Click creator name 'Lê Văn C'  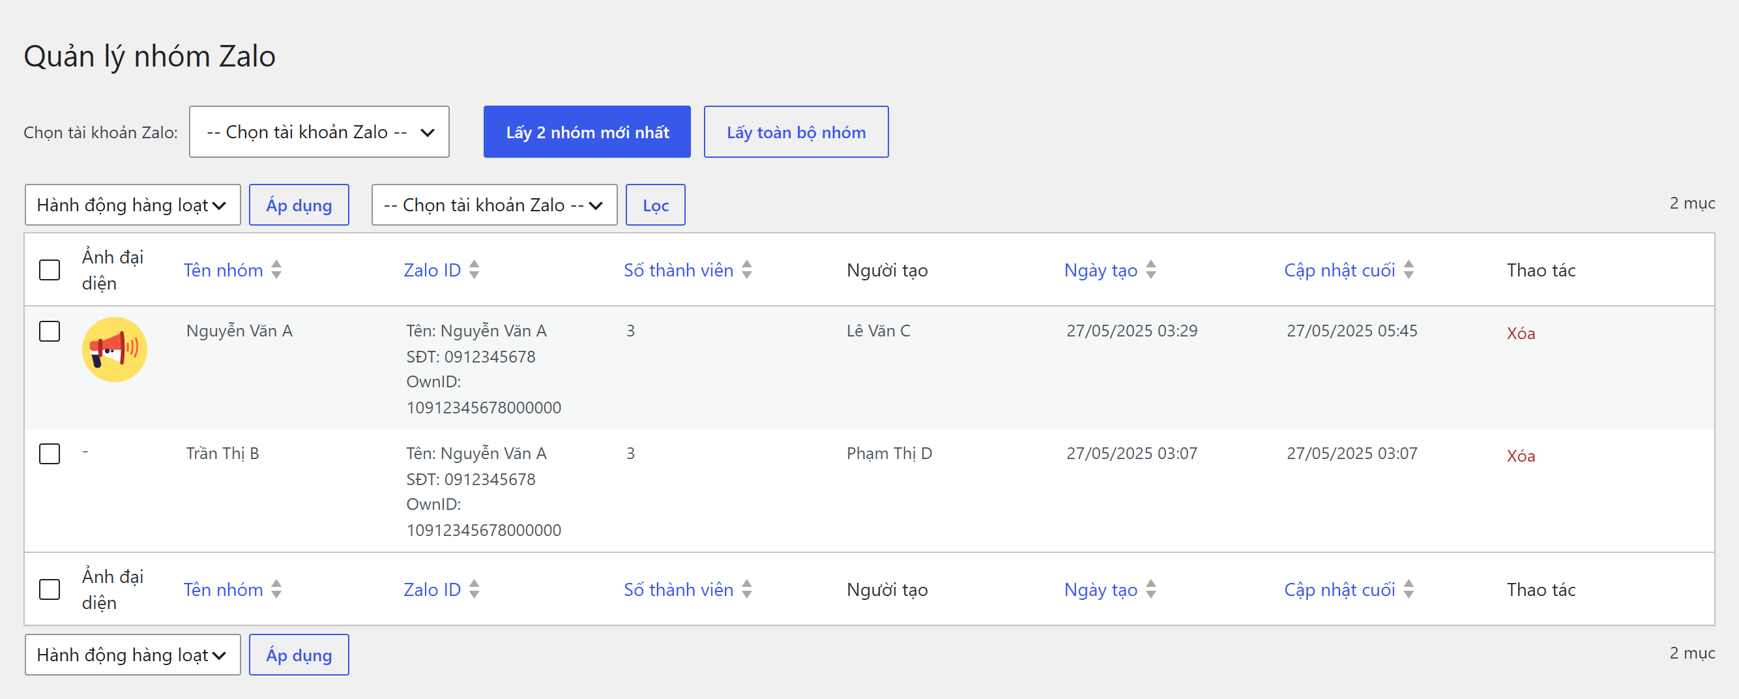(878, 330)
